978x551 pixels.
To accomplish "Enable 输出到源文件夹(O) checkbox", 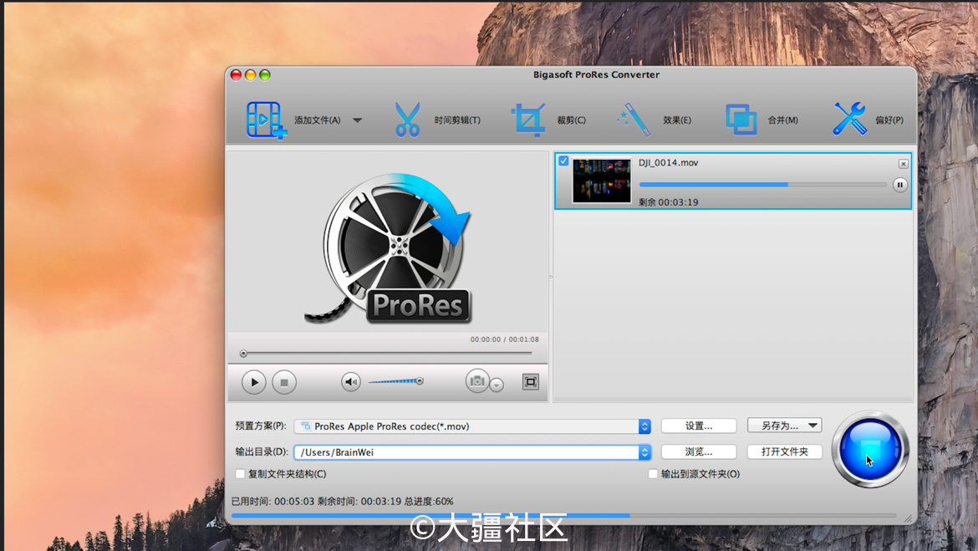I will click(653, 474).
